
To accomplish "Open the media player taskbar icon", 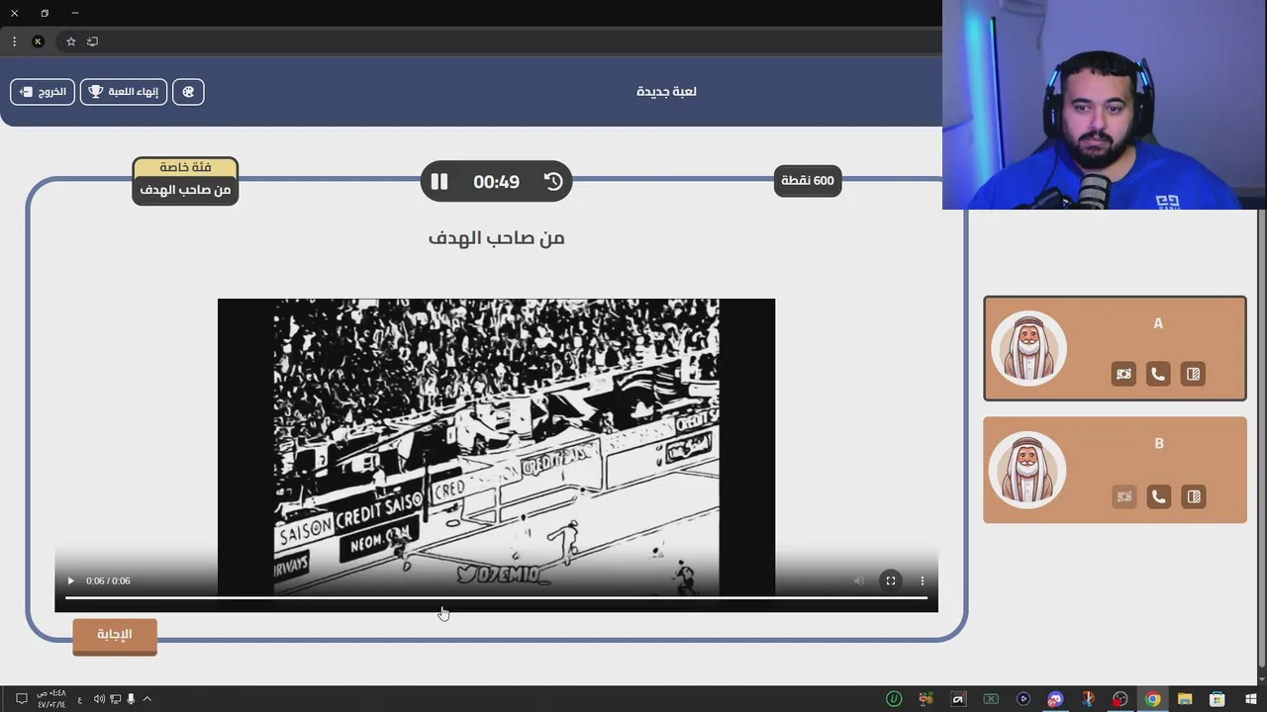I will click(x=1023, y=699).
